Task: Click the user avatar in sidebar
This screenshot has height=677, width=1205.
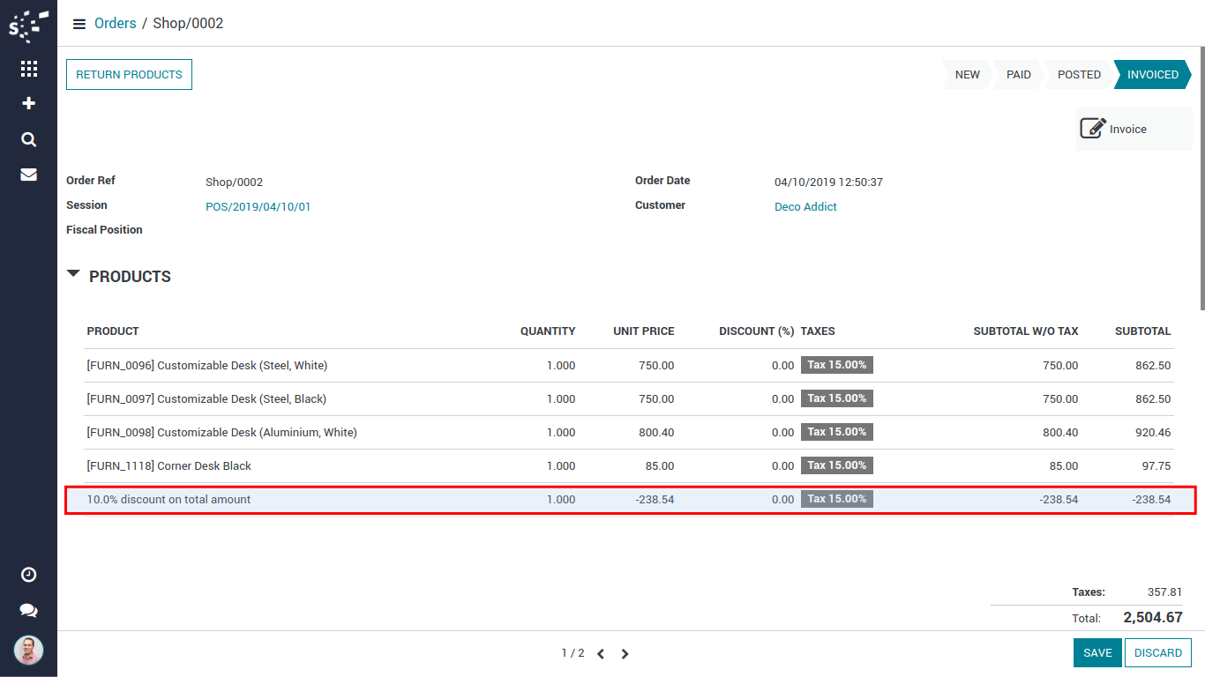Action: 28,651
